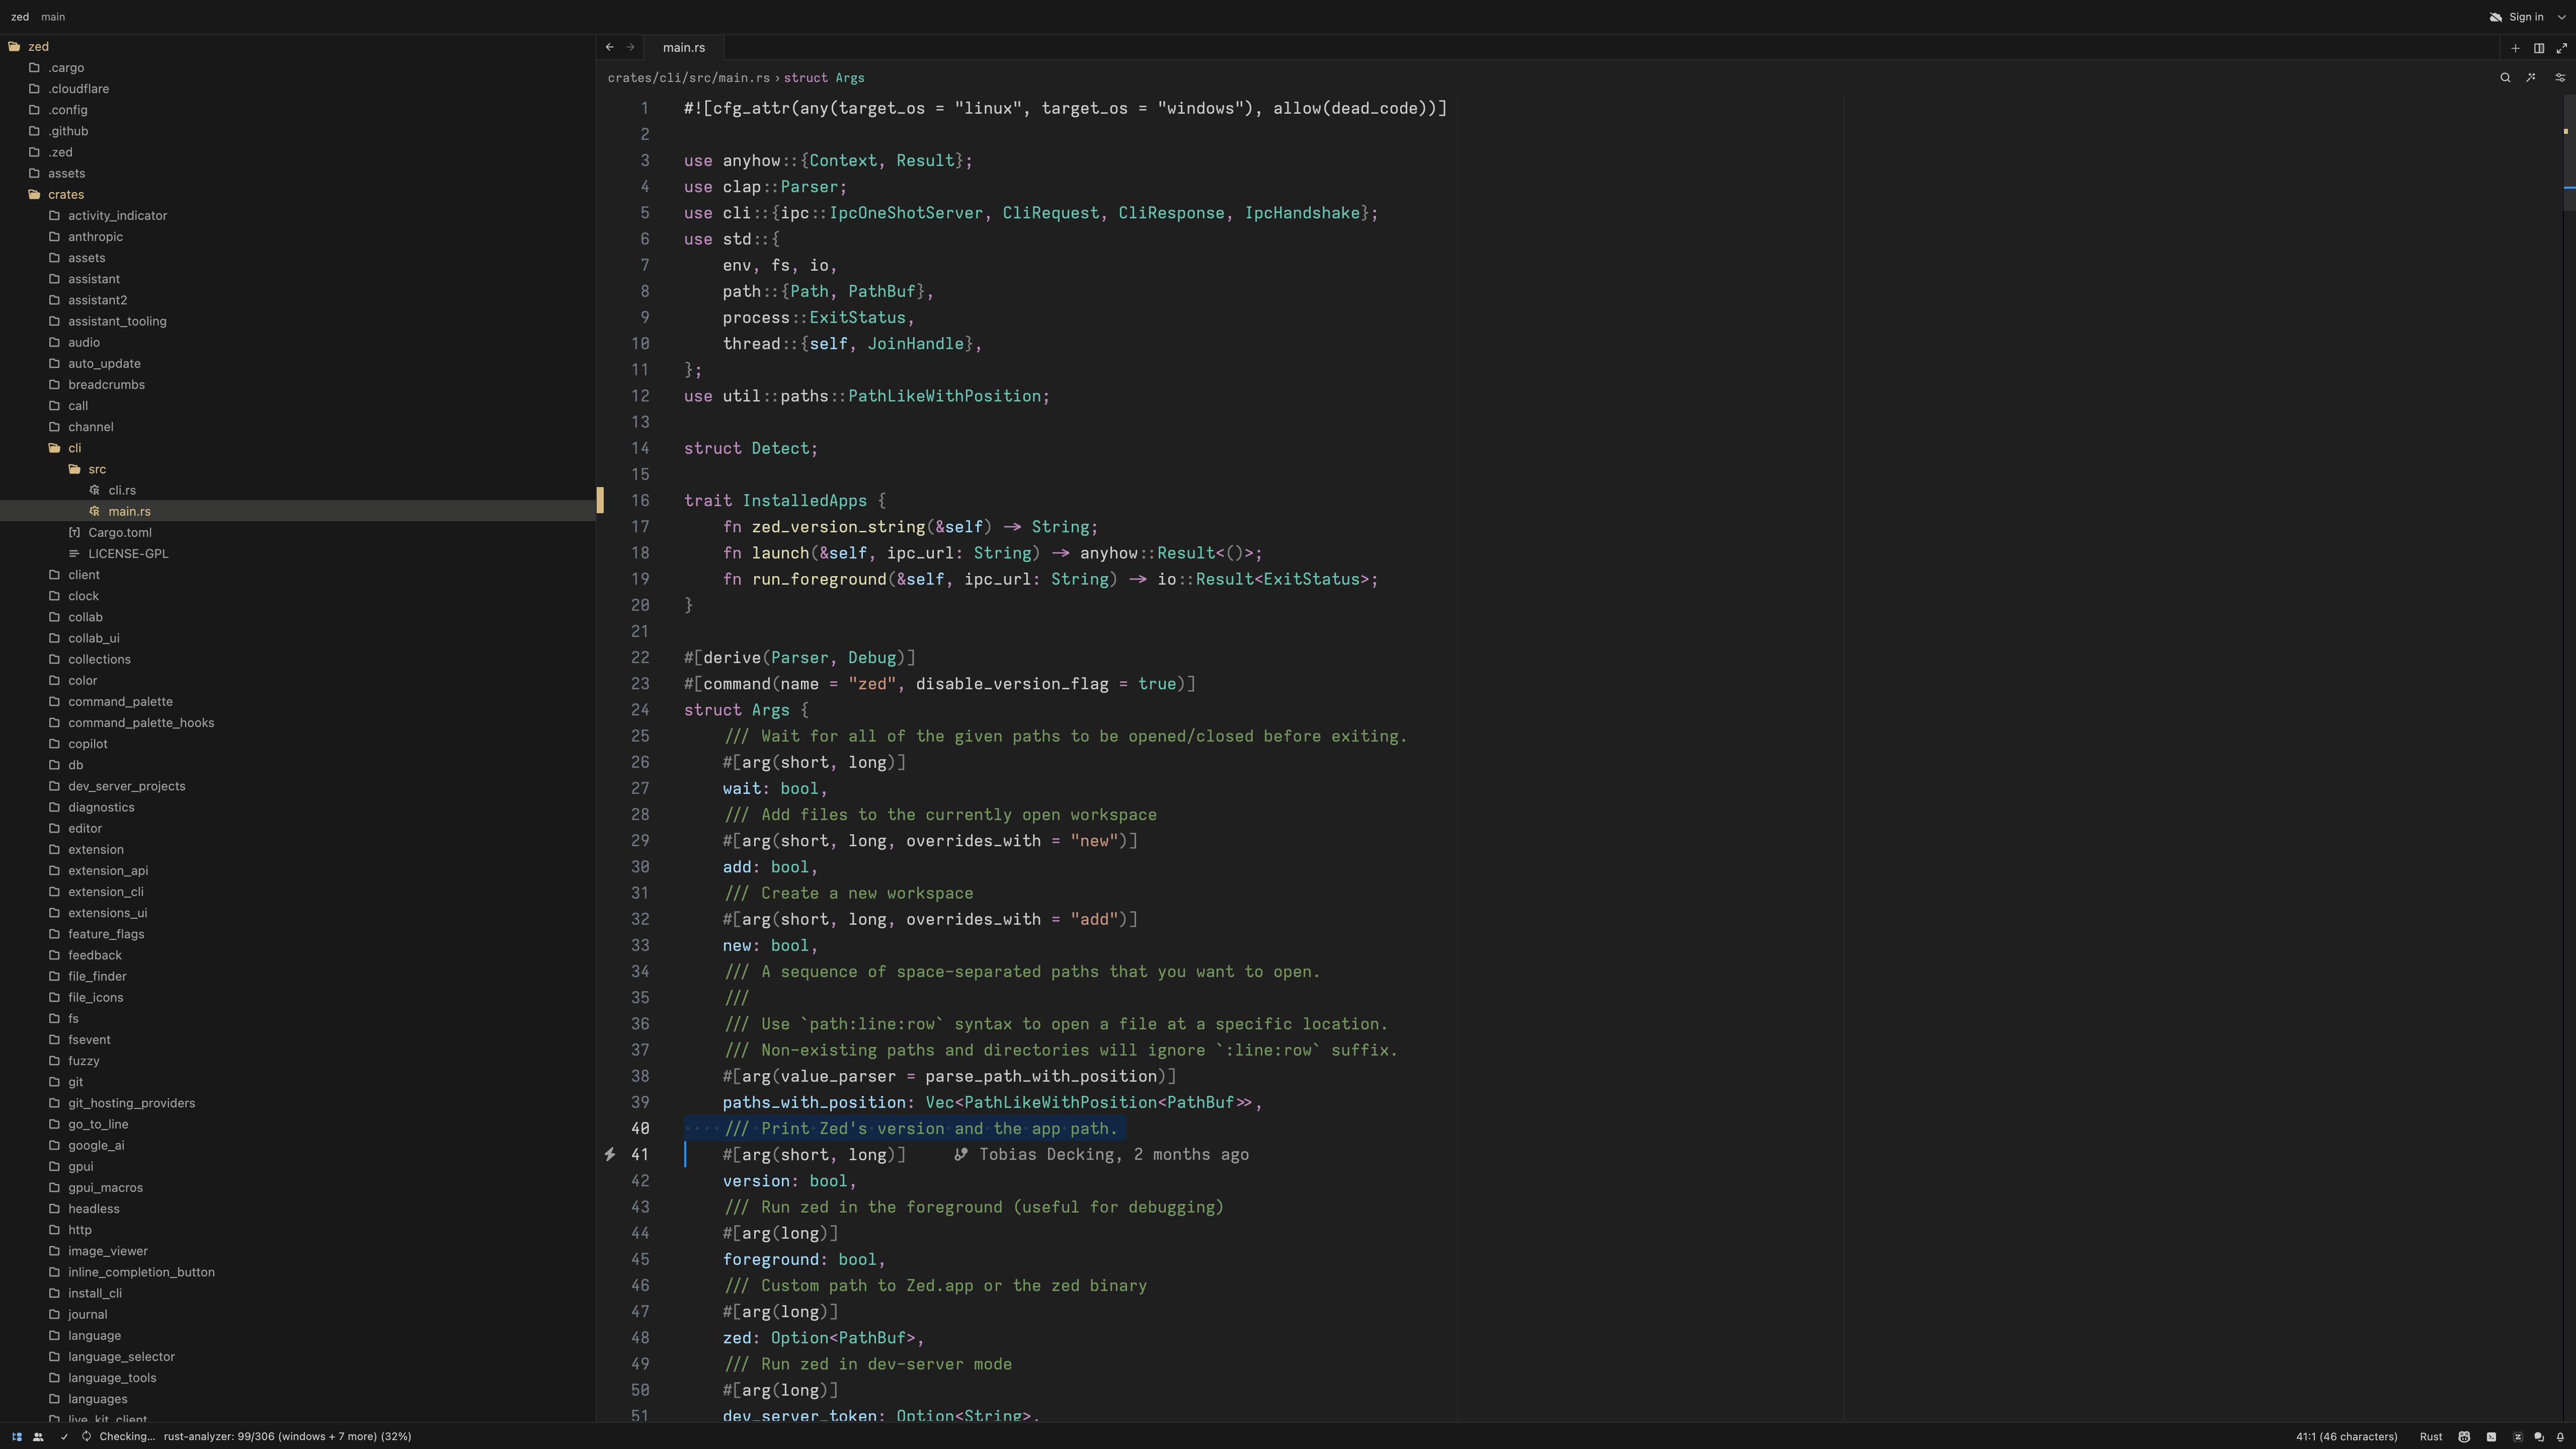Expand the .cargo folder

[x=298, y=67]
